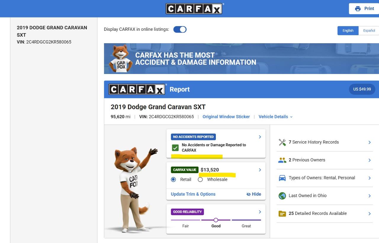Expand the Vehicle Details dropdown
The image size is (379, 243).
[x=275, y=117]
